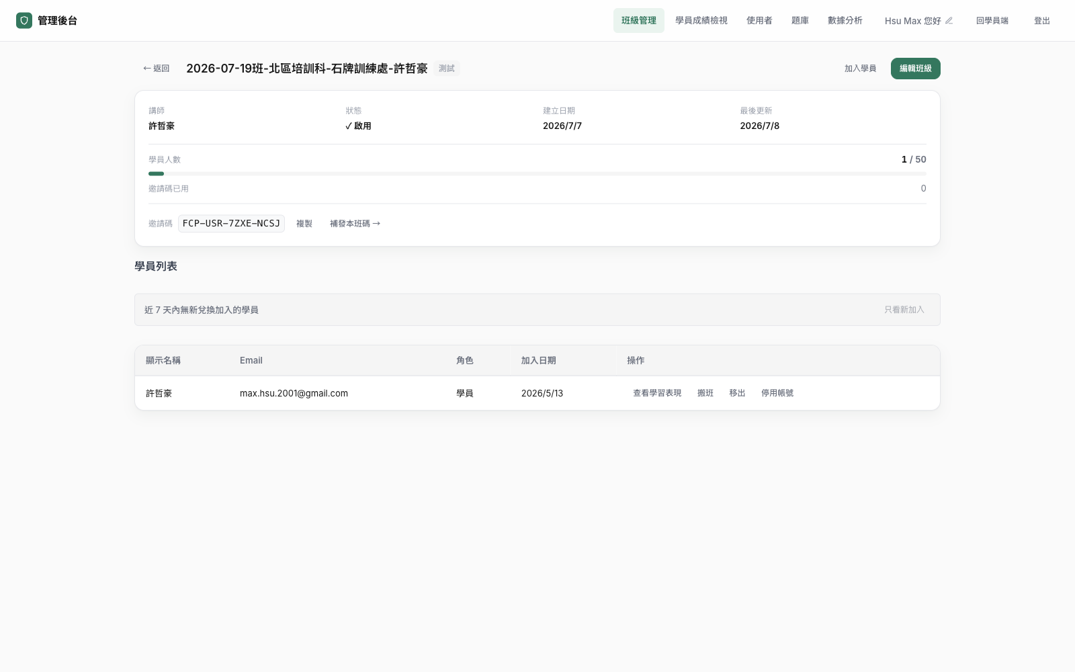The image size is (1075, 672).
Task: Open 編輯班級 editor
Action: [x=916, y=69]
